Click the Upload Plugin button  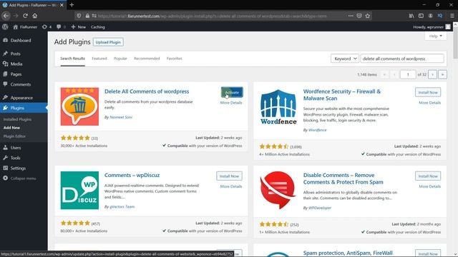tap(108, 42)
